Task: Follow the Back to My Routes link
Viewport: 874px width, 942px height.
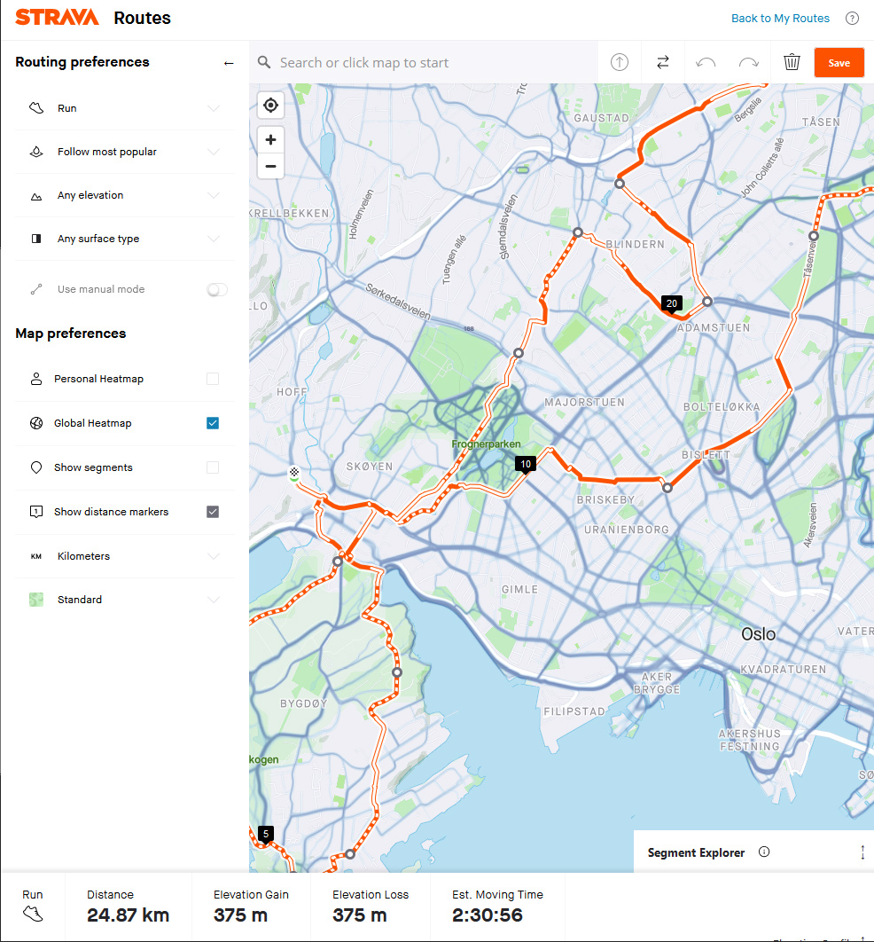Action: pos(780,18)
